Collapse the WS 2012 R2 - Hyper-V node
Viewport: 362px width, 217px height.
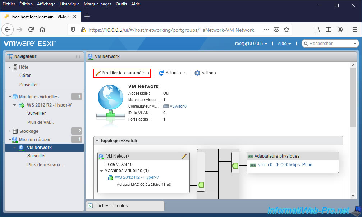(14, 105)
